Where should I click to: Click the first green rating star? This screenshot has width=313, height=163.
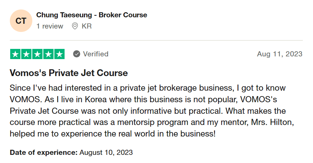[15, 54]
